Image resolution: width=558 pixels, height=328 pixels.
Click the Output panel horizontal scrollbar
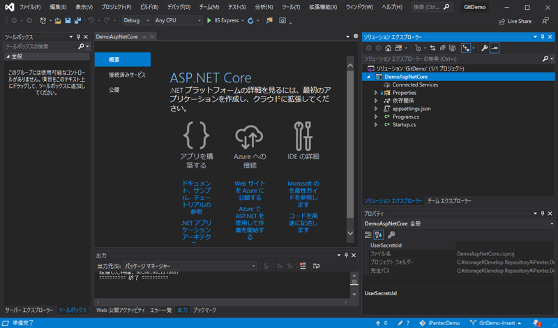223,302
